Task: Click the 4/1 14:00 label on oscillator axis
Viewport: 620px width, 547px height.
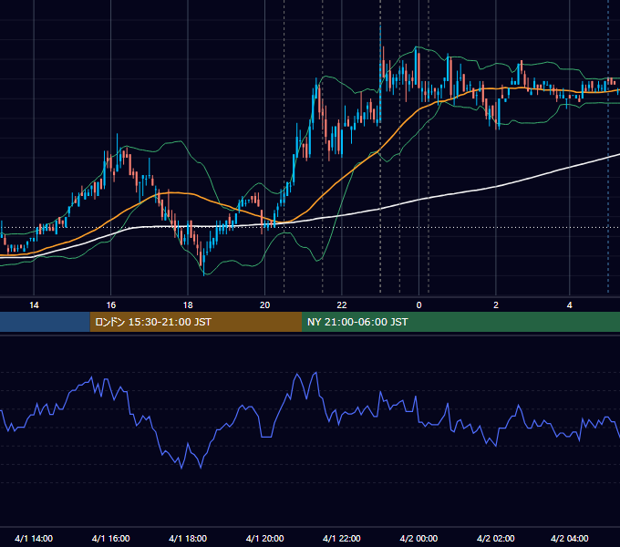Action: pyautogui.click(x=34, y=538)
